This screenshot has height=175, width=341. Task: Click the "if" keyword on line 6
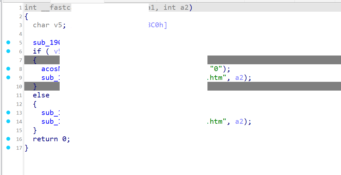click(37, 51)
